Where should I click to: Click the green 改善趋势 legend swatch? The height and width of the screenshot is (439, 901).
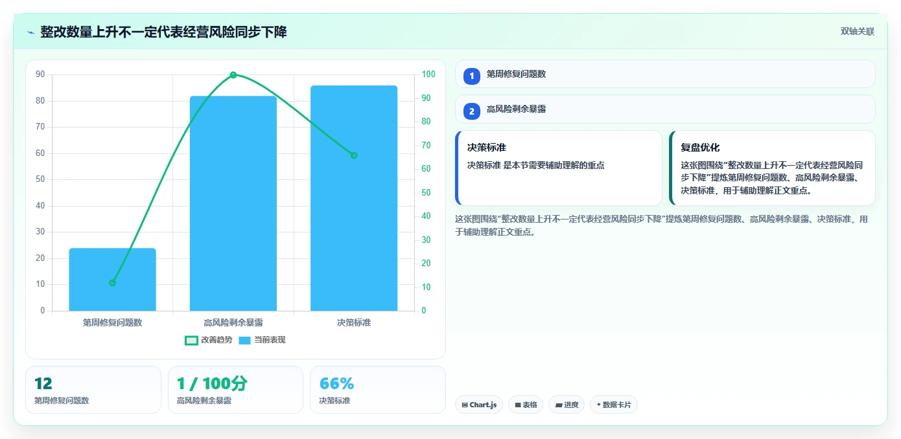click(x=191, y=340)
